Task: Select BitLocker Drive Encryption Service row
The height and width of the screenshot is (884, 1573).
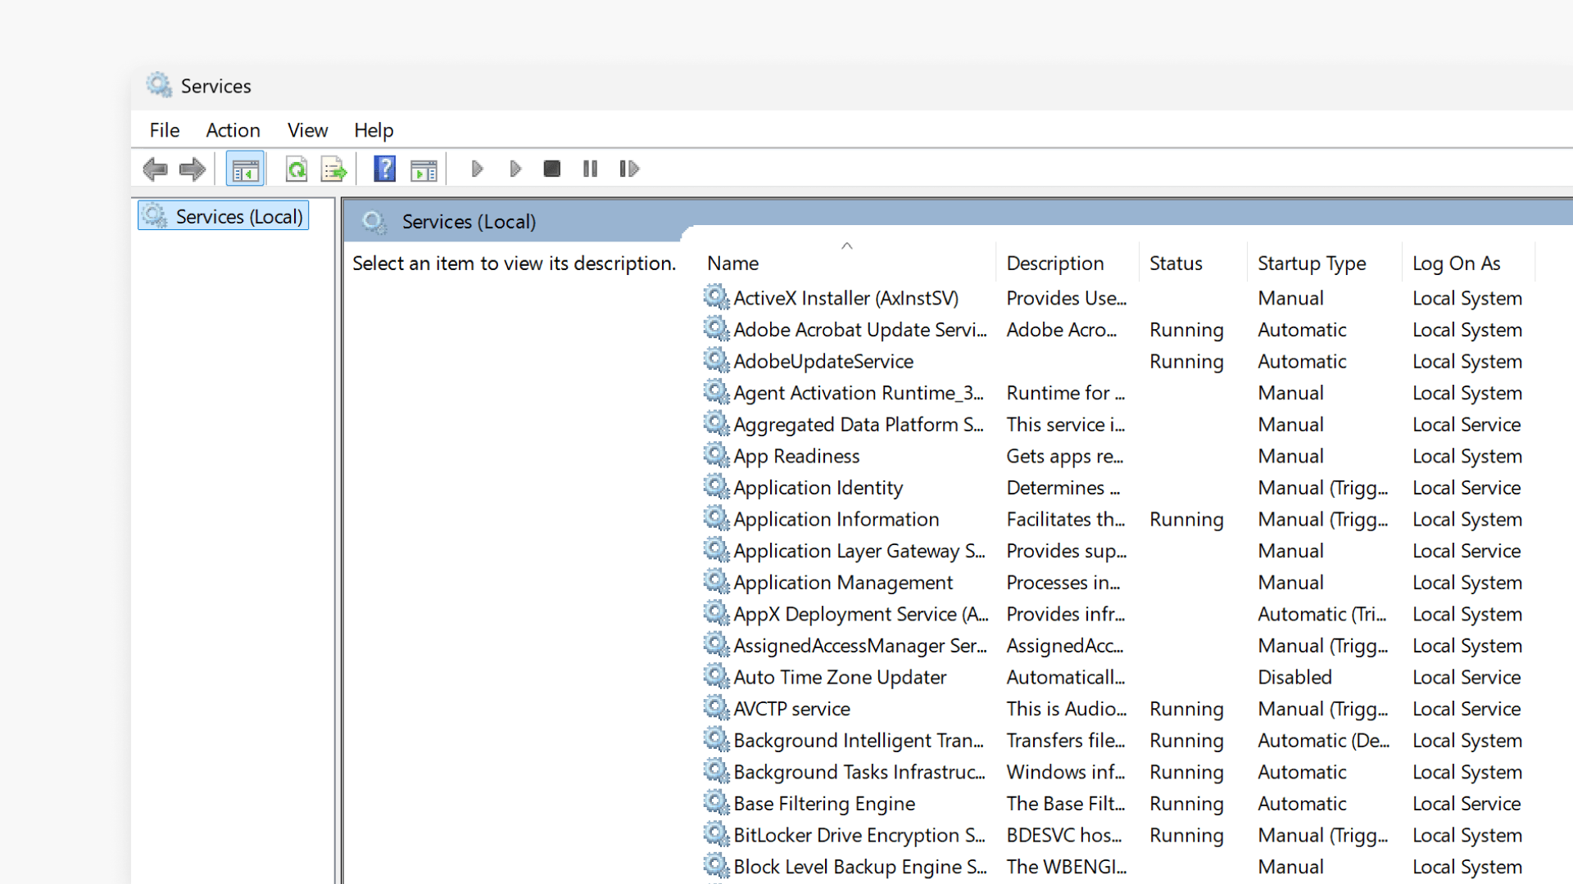Action: point(859,836)
